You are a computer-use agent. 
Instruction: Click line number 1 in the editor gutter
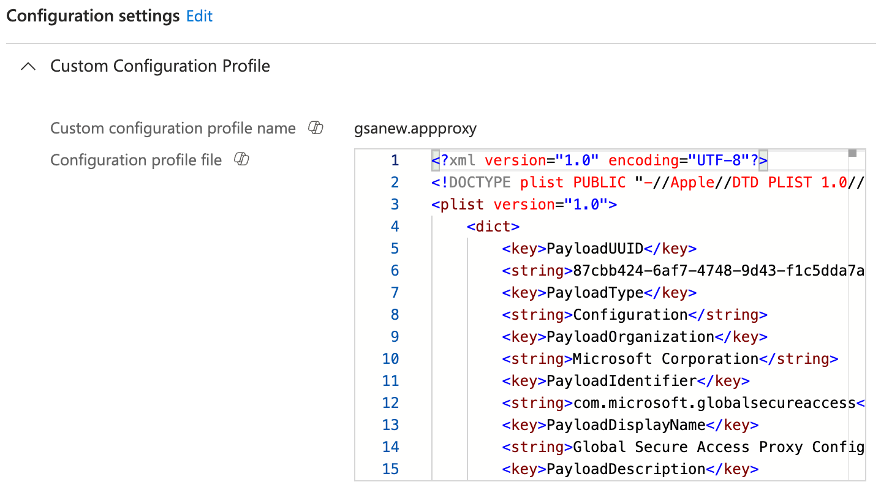(395, 160)
